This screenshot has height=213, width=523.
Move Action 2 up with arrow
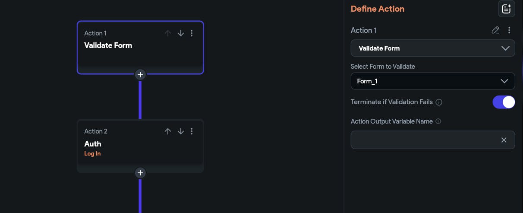tap(168, 131)
